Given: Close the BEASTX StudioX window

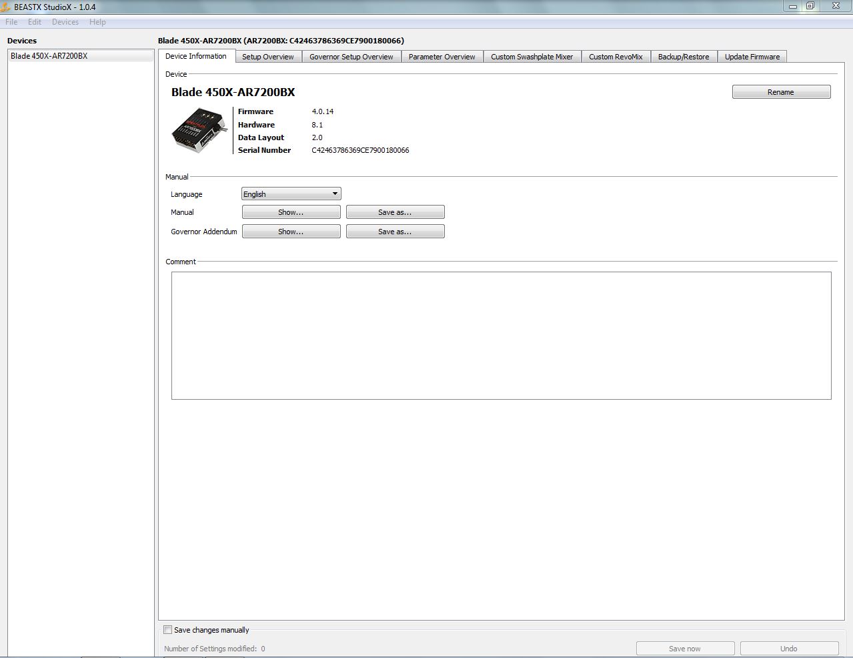Looking at the screenshot, I should click(x=836, y=6).
